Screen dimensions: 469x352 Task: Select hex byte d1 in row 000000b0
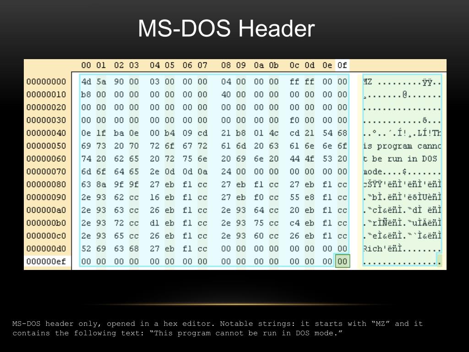point(155,223)
